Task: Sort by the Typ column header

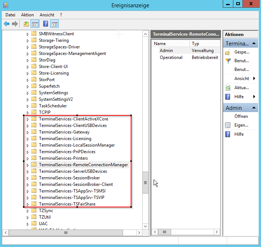Action: tap(205, 44)
